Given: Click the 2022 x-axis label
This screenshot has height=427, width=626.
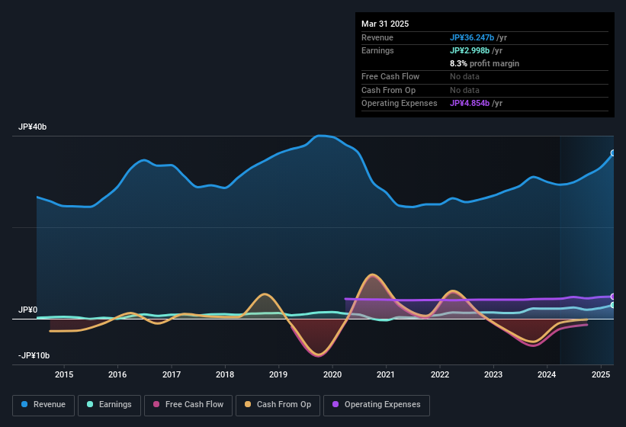Looking at the screenshot, I should pos(439,374).
